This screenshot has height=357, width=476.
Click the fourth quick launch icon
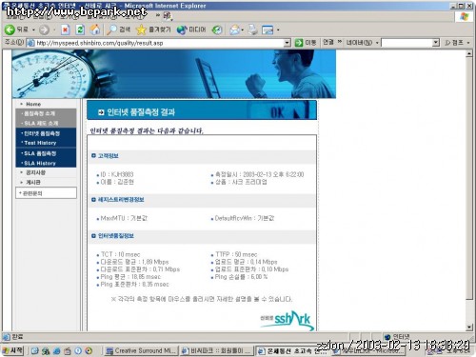click(68, 350)
